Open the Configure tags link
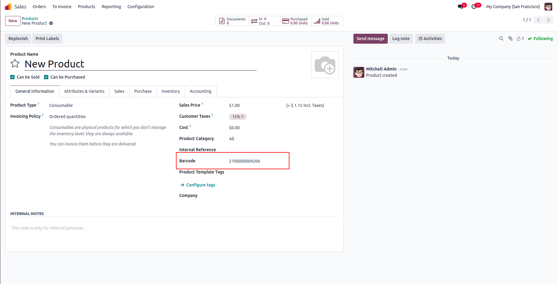 point(200,185)
